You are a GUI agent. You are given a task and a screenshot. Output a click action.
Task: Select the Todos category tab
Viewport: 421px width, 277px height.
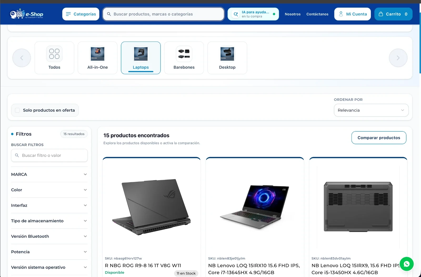(54, 58)
